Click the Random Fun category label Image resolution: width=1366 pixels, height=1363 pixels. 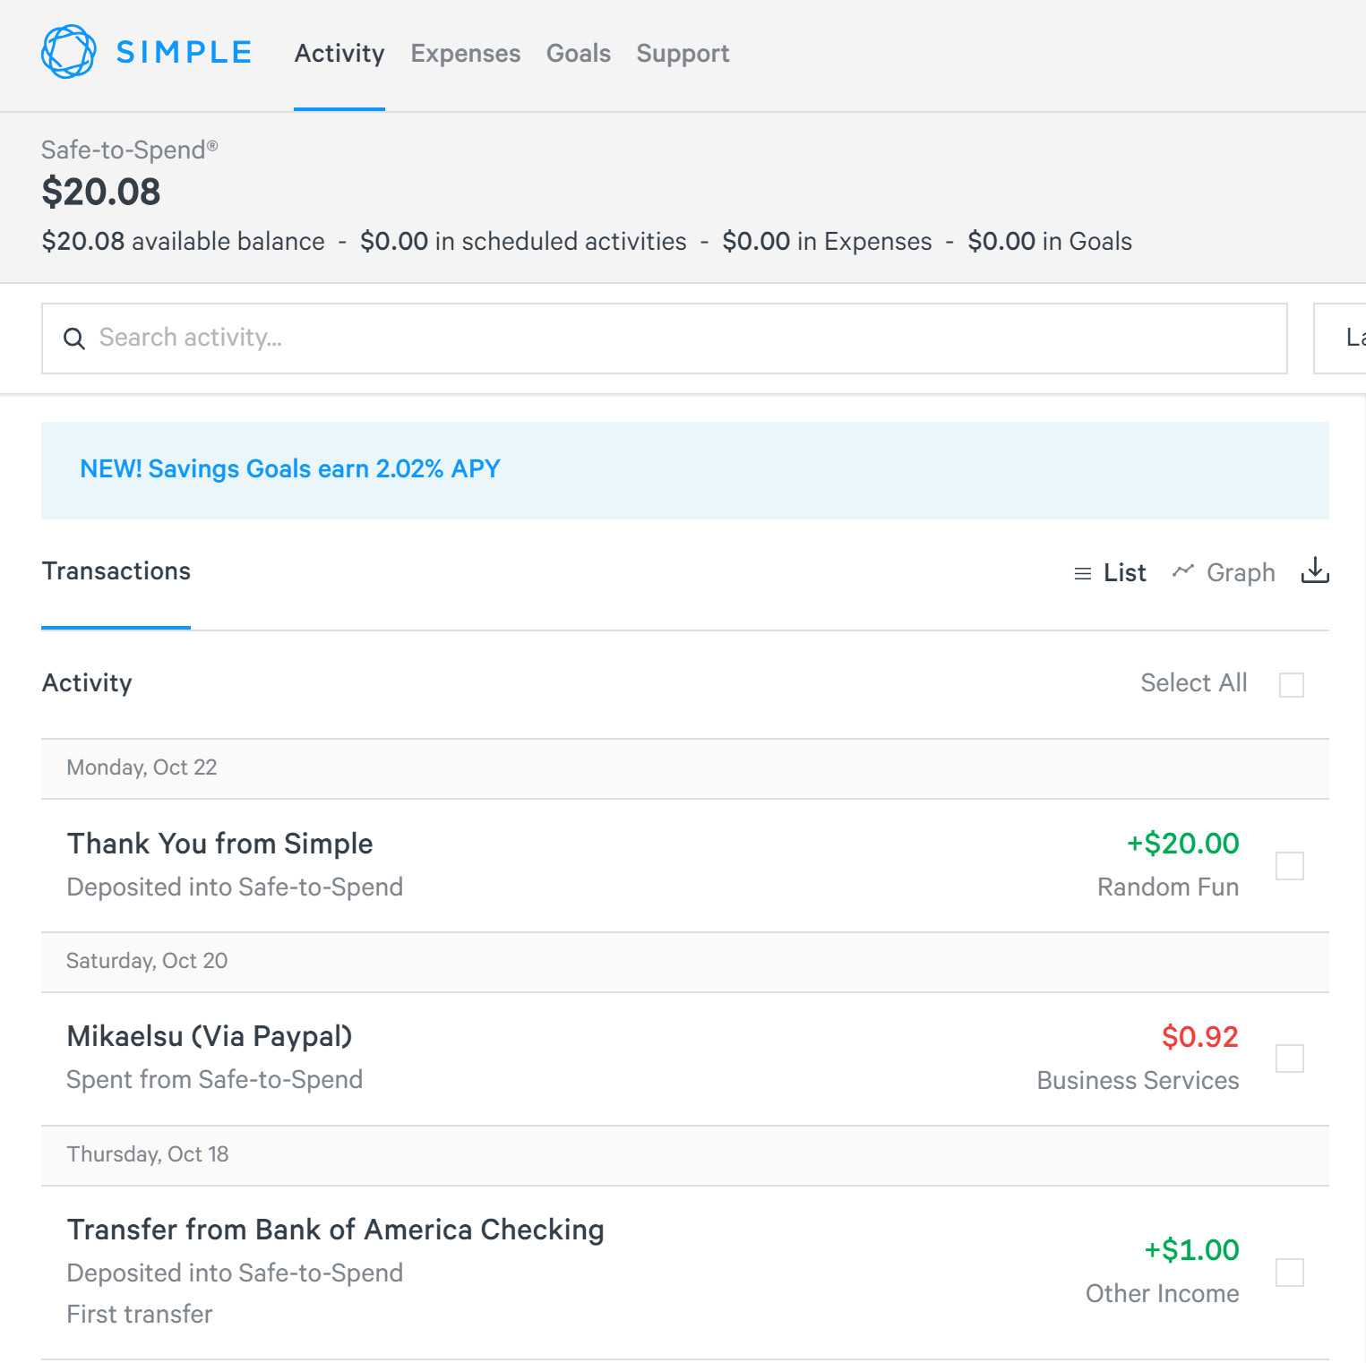click(x=1169, y=887)
